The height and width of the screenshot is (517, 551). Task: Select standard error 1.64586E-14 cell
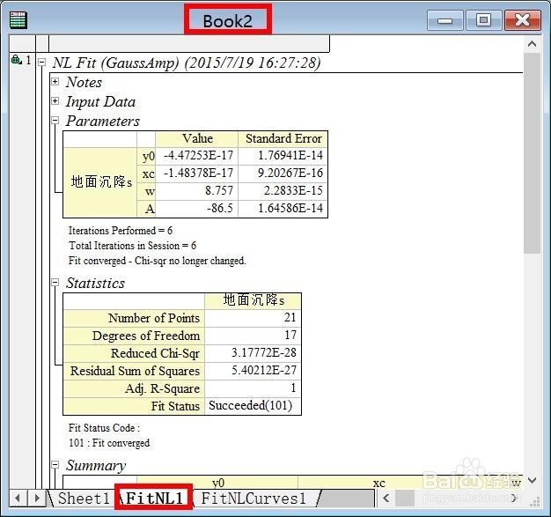tap(283, 209)
